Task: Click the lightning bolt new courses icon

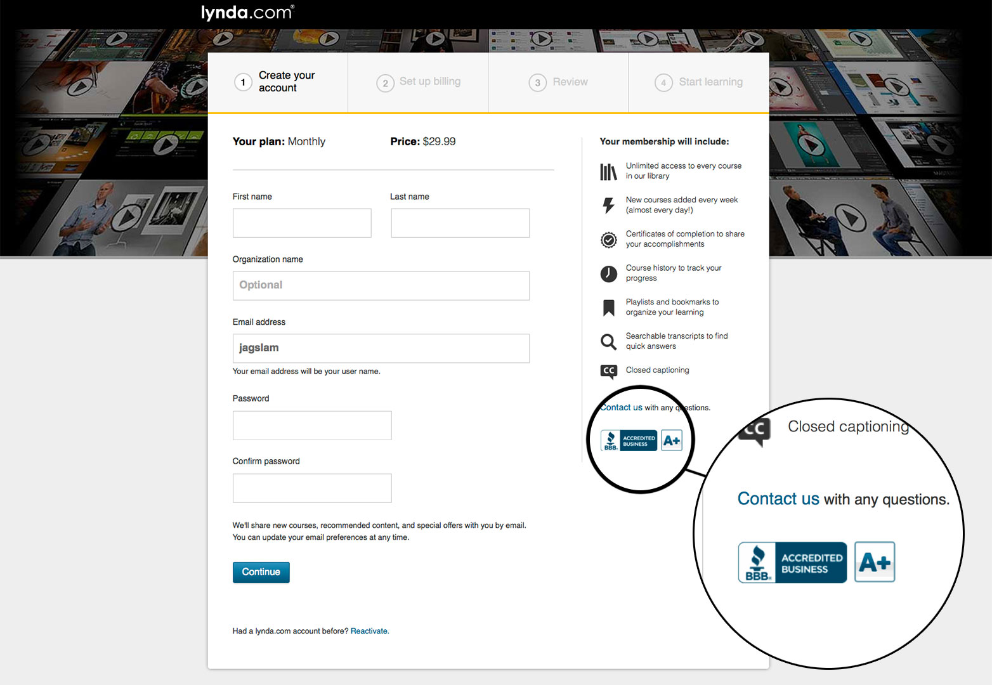Action: [608, 205]
